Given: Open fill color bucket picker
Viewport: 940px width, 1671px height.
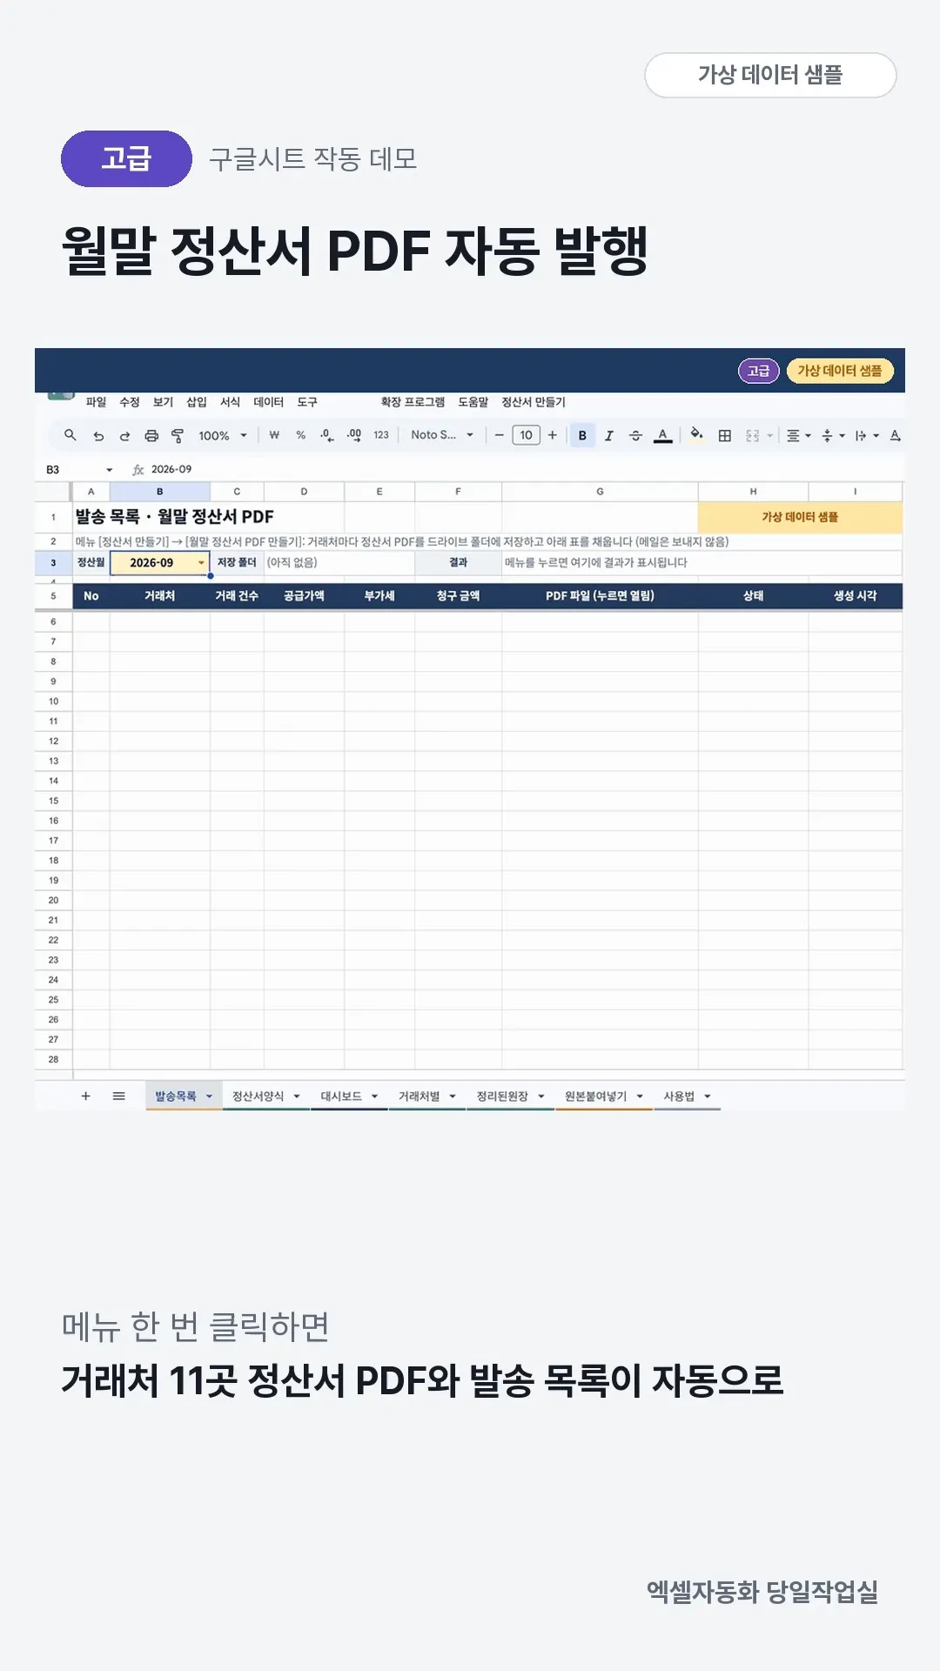Looking at the screenshot, I should pyautogui.click(x=696, y=434).
